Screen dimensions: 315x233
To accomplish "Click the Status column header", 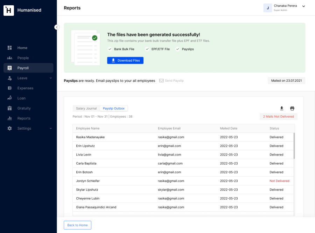I will click(x=274, y=129).
